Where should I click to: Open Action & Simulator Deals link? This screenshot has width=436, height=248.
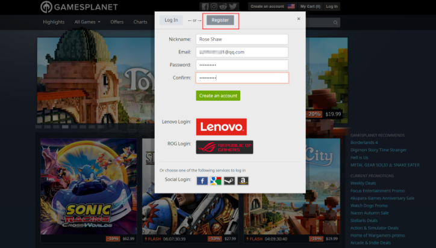tap(375, 228)
